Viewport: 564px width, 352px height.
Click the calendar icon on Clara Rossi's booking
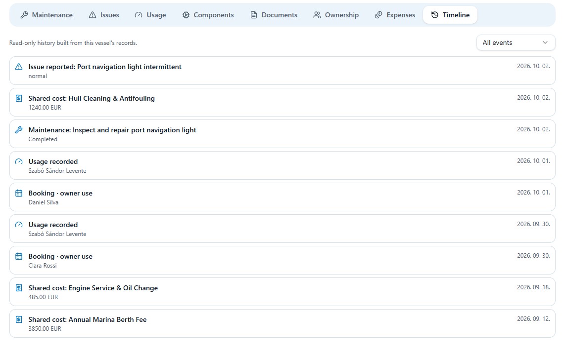pos(19,256)
